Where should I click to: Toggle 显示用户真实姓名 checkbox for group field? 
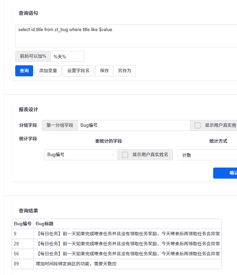[x=198, y=125]
